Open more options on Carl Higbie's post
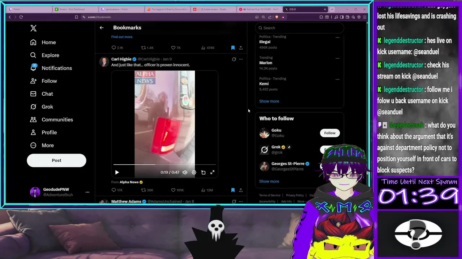The height and width of the screenshot is (259, 462). click(x=241, y=59)
